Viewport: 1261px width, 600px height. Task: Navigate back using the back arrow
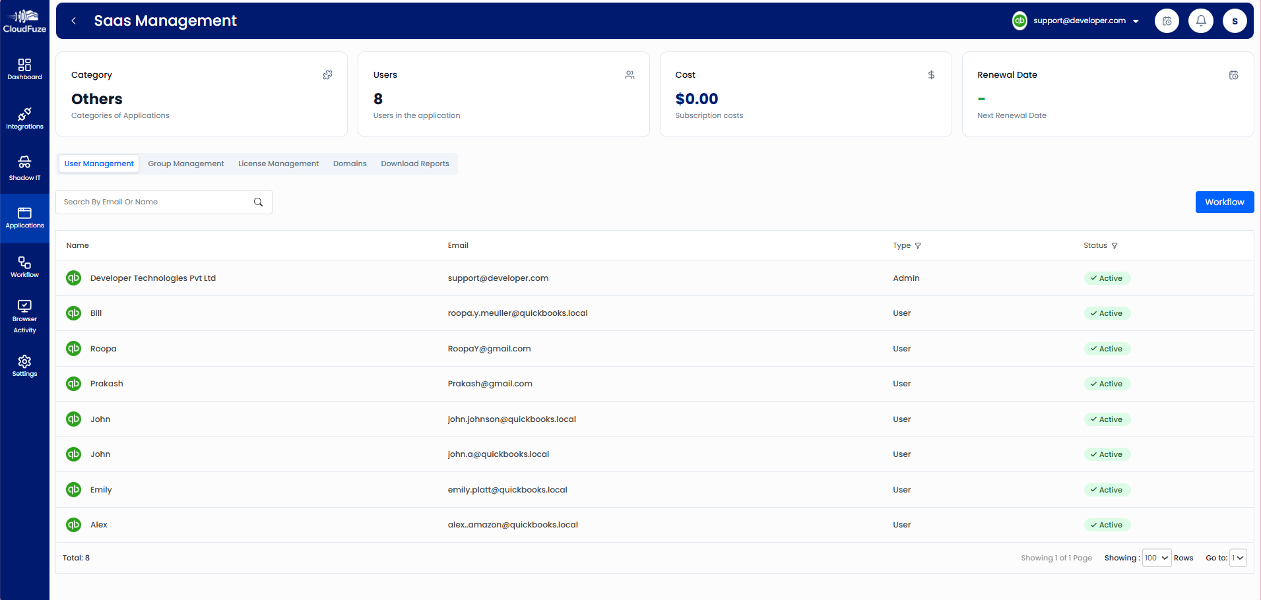point(73,20)
